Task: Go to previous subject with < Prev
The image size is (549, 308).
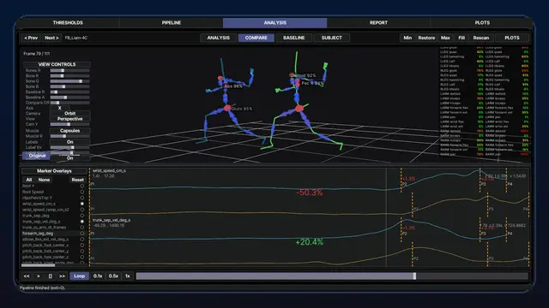Action: tap(31, 38)
